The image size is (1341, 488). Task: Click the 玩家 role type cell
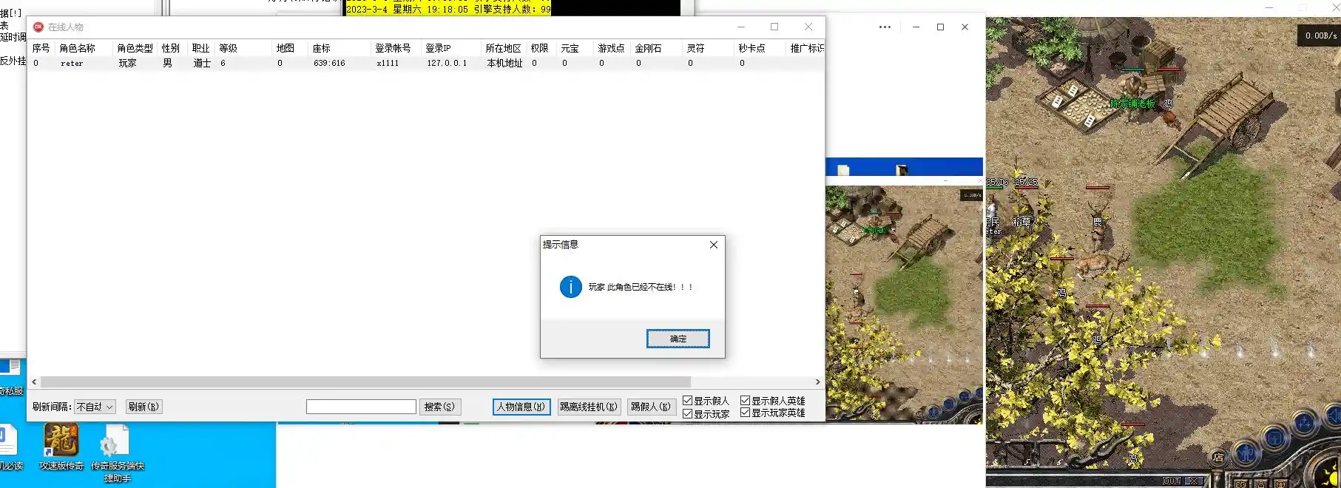coord(127,64)
